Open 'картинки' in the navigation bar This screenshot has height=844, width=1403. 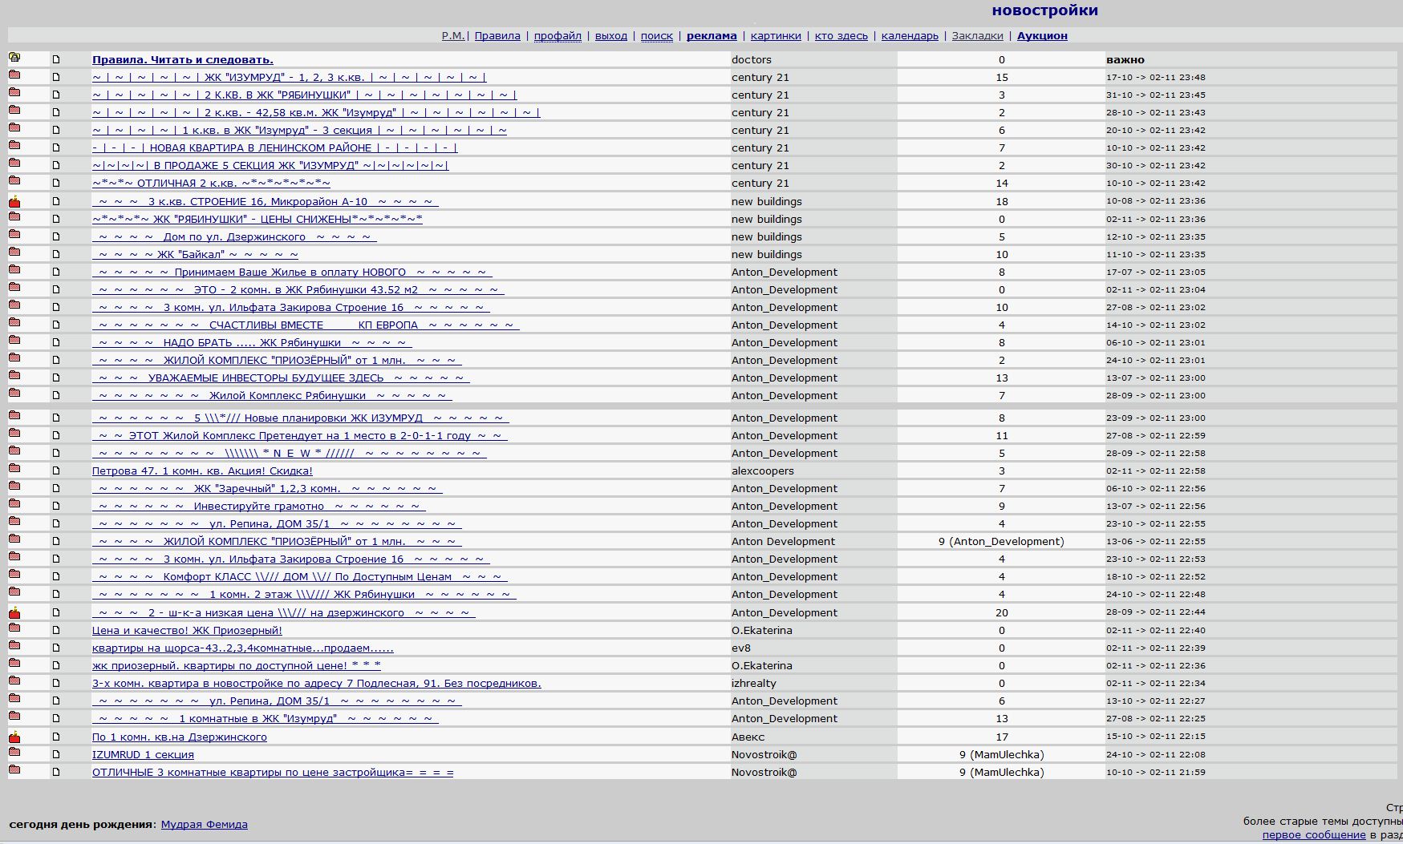[776, 36]
